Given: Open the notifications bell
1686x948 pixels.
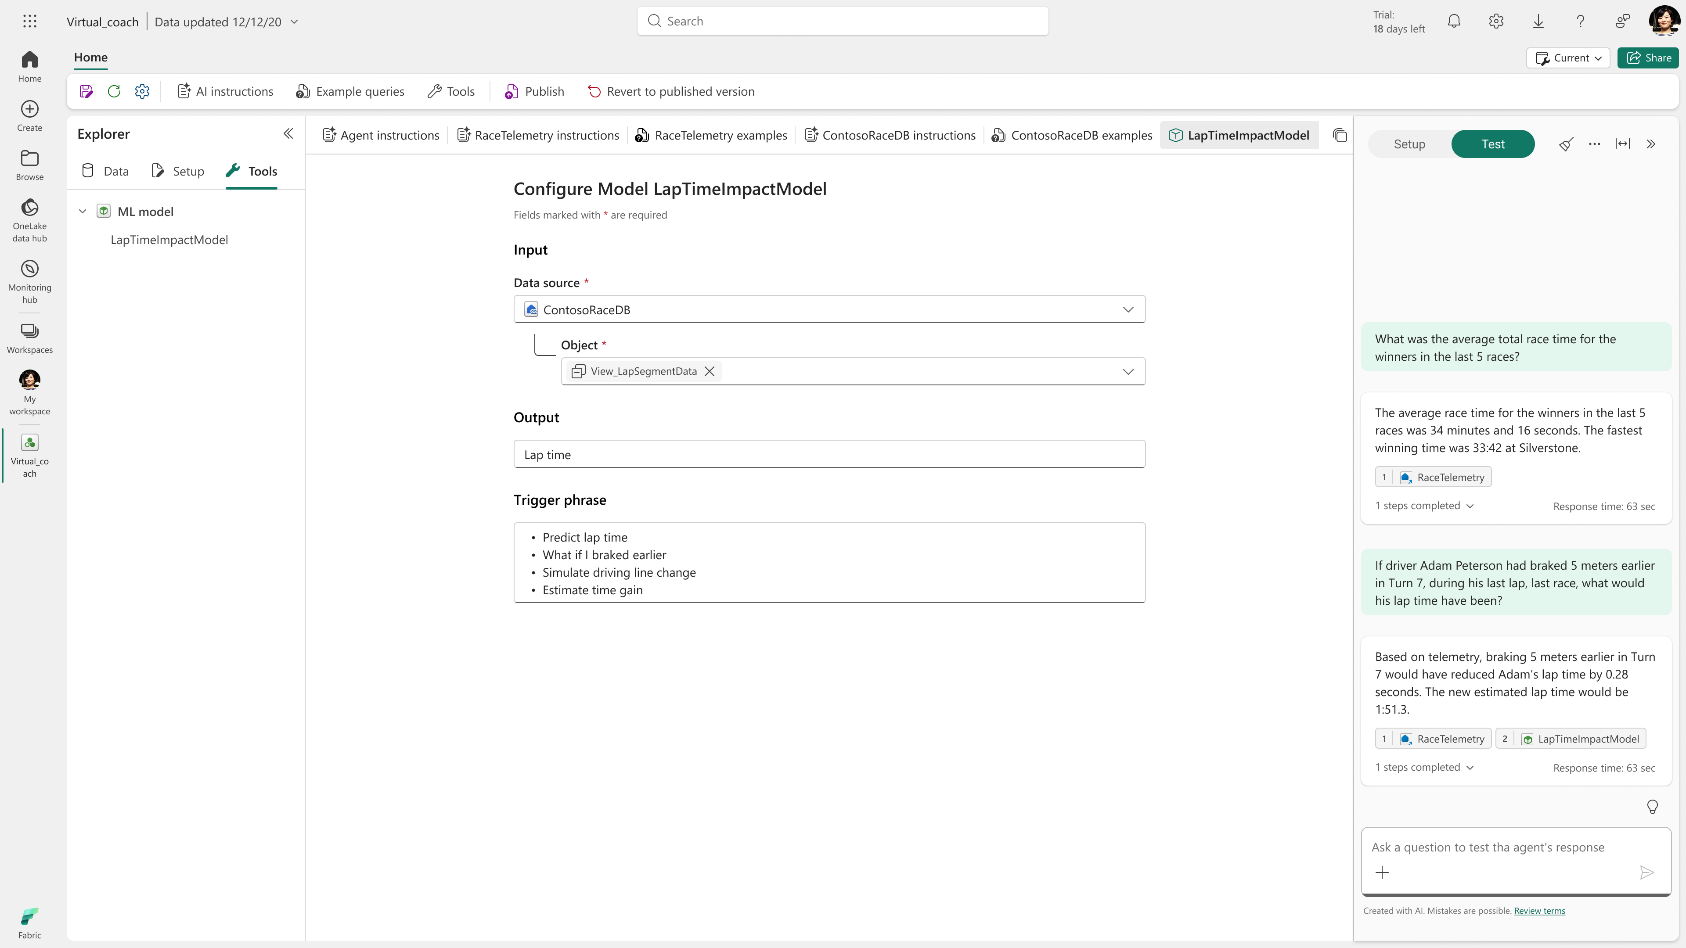Looking at the screenshot, I should coord(1454,22).
